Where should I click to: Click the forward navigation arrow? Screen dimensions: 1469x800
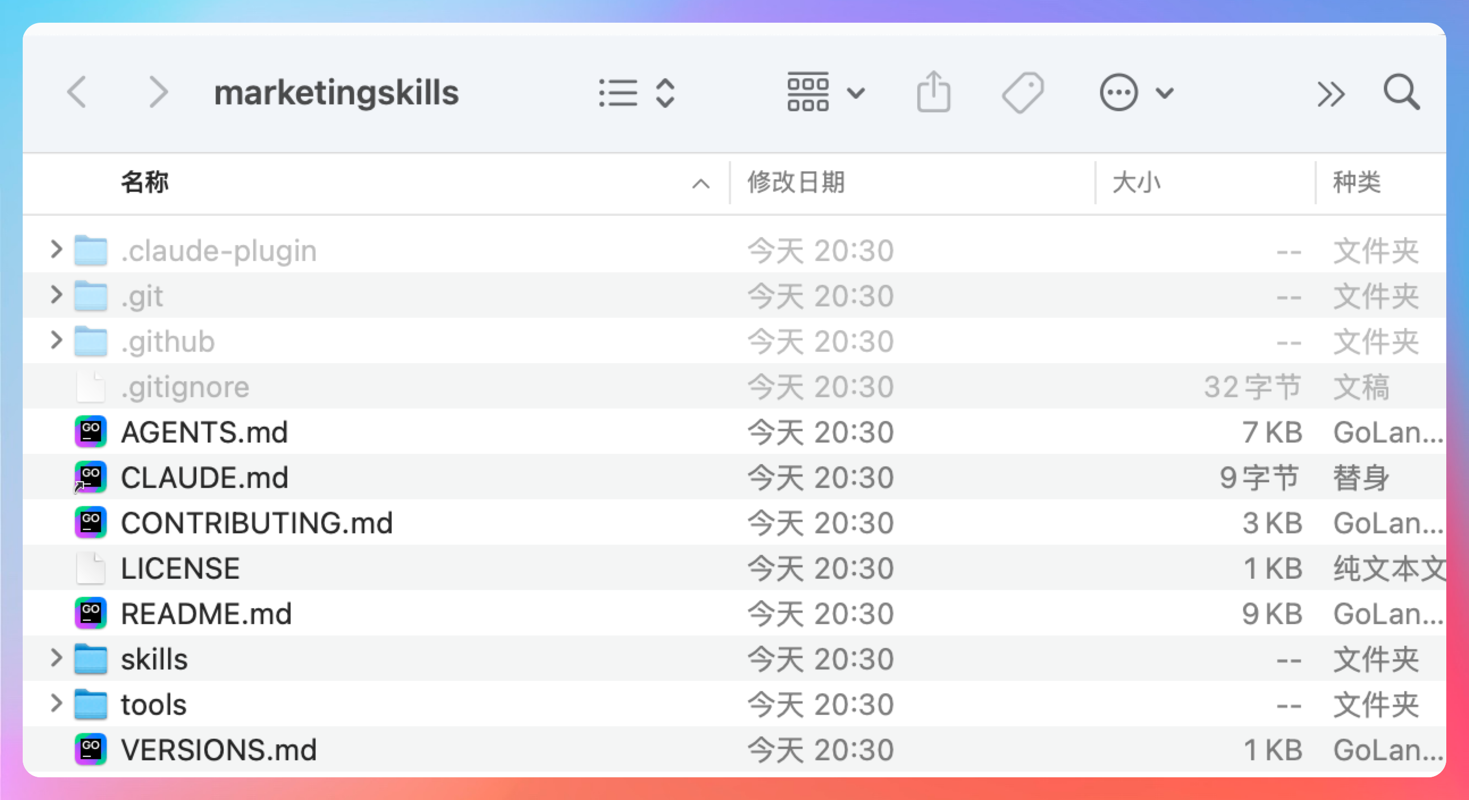pos(158,92)
